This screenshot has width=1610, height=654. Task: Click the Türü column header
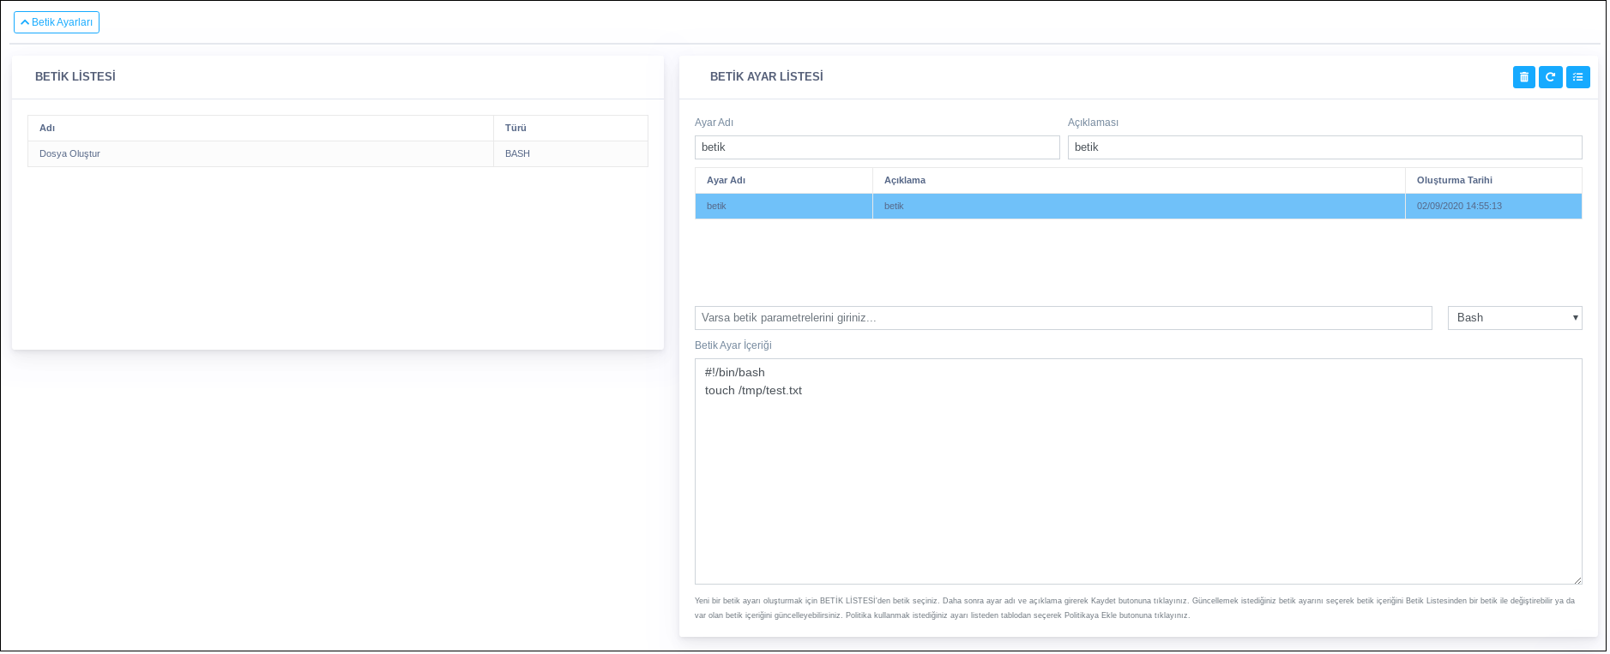click(516, 129)
